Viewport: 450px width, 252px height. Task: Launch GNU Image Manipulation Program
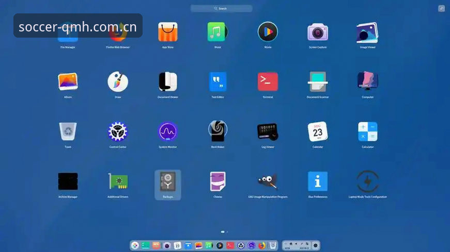point(268,181)
